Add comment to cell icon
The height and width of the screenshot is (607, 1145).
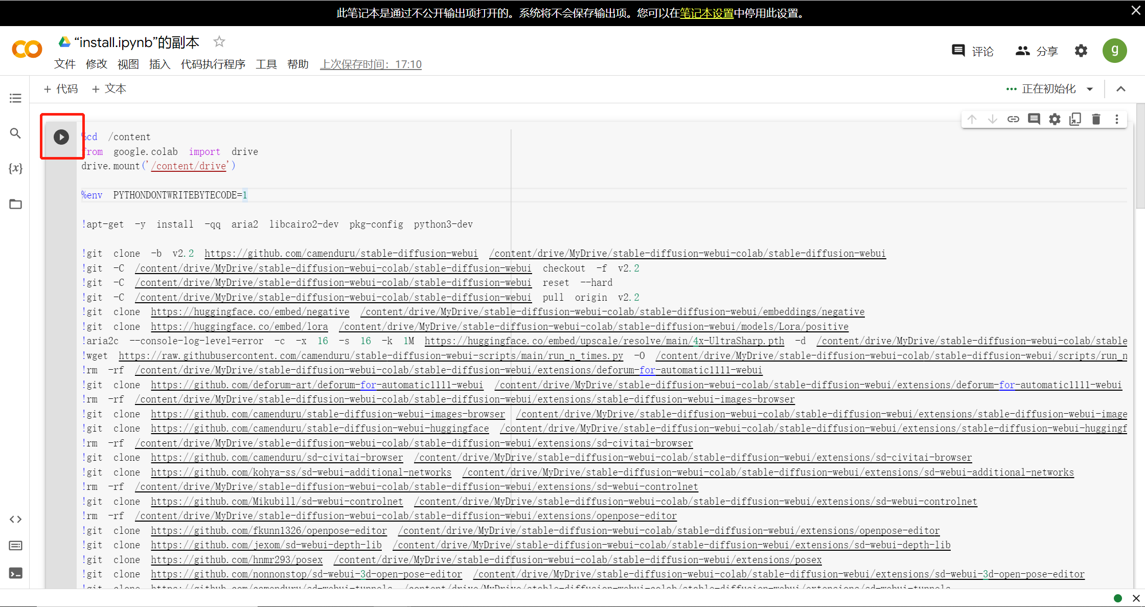click(x=1034, y=119)
